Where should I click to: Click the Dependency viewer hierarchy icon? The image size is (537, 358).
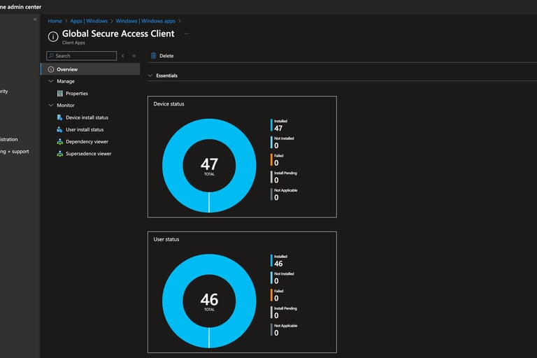coord(60,141)
